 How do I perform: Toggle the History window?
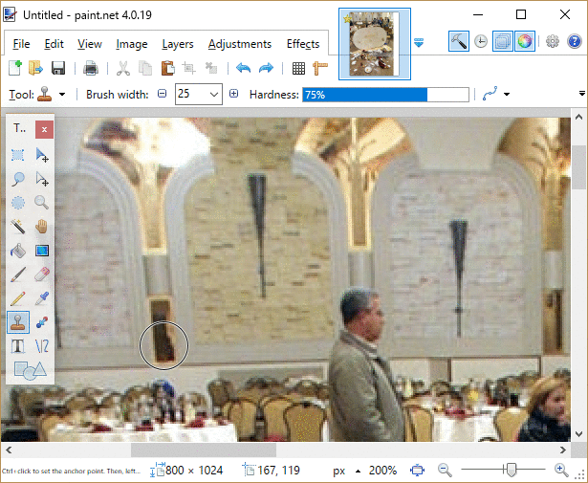click(481, 41)
